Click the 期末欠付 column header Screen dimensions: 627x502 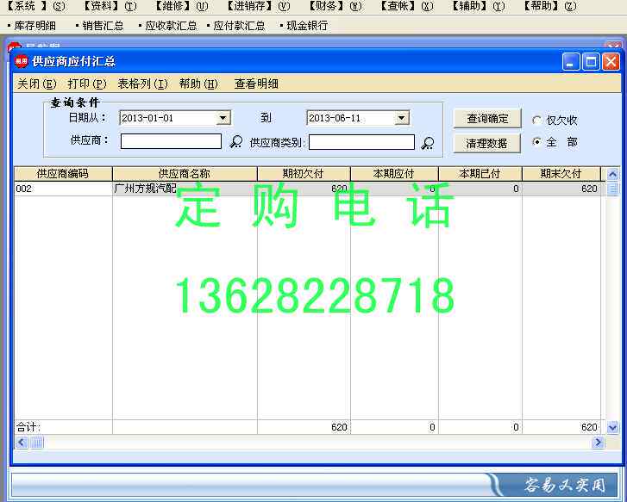[561, 174]
